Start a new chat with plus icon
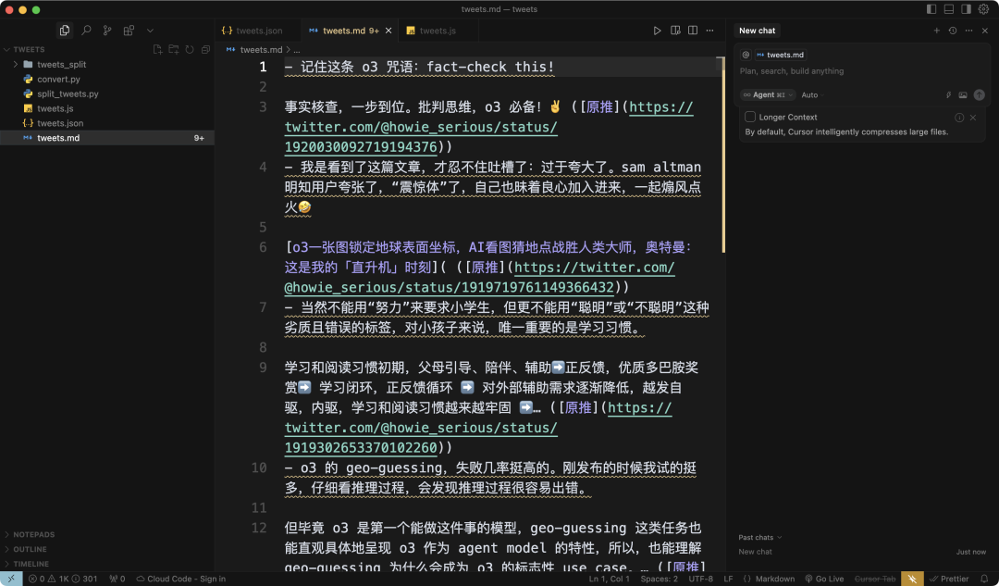This screenshot has width=999, height=586. tap(936, 31)
